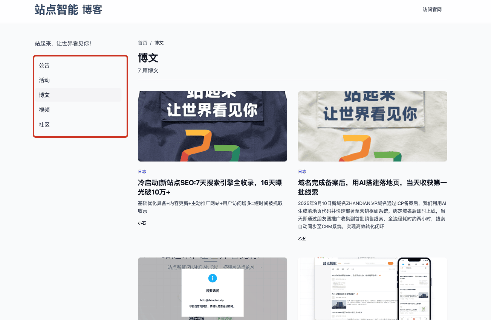Viewport: 491px width, 320px height.
Task: Open thumbnail showing the 将要访问 dialog
Action: 212,288
